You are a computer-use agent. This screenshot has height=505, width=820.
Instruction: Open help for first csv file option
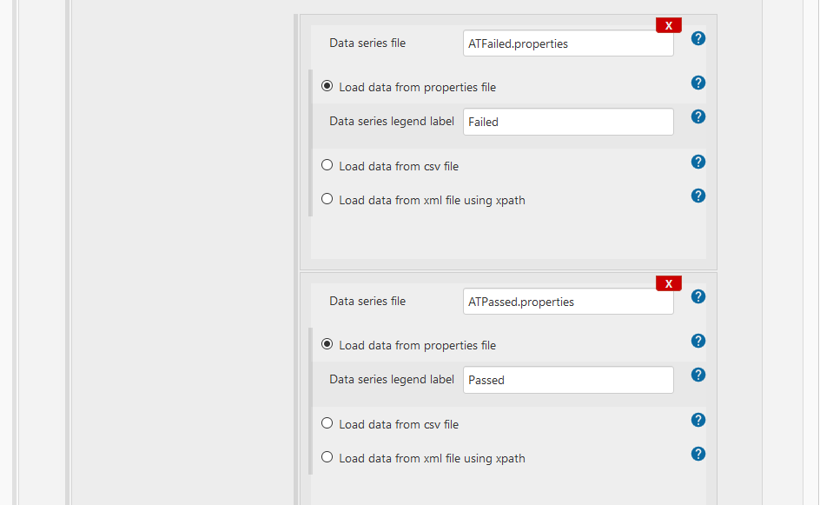coord(698,162)
